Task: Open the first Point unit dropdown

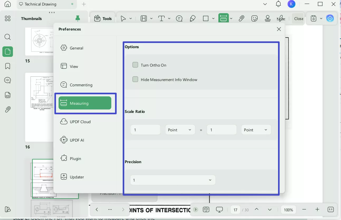Action: [180, 130]
